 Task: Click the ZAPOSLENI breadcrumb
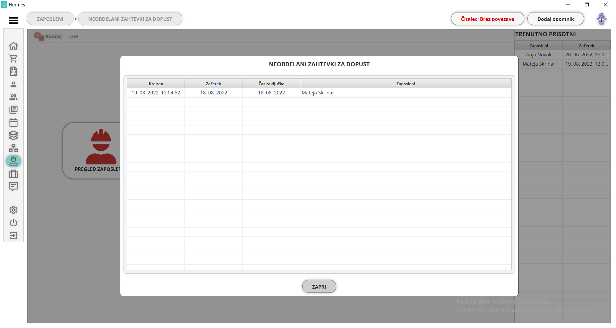click(50, 19)
